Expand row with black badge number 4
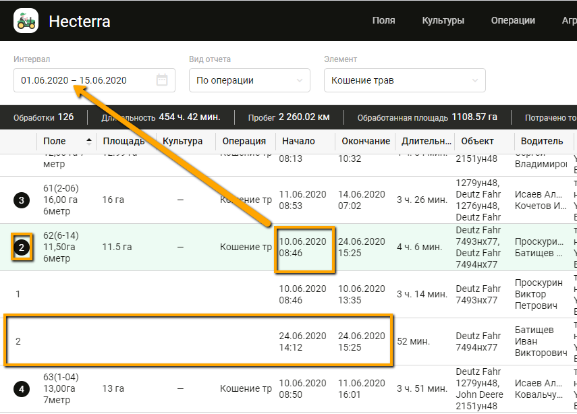This screenshot has height=414, width=577. click(x=22, y=389)
